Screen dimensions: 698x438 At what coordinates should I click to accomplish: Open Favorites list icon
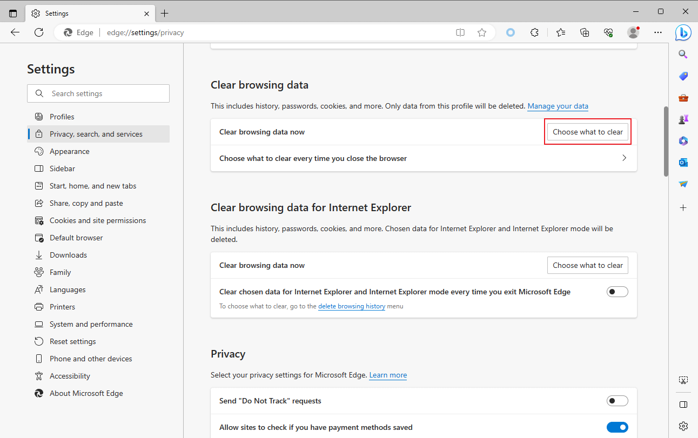pos(561,32)
